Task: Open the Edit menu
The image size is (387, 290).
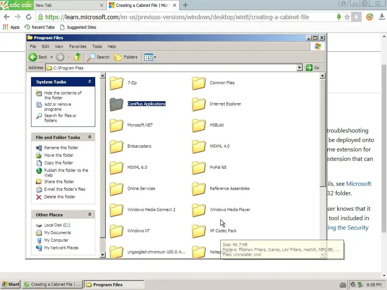Action: (x=45, y=46)
